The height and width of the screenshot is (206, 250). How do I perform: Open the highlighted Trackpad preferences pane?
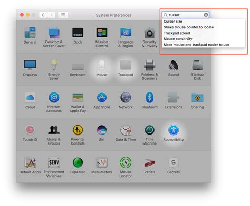click(x=126, y=68)
